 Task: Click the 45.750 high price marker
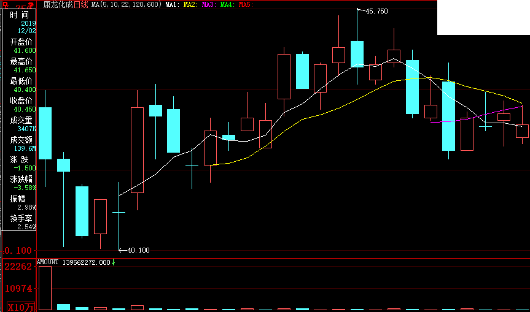coord(376,11)
